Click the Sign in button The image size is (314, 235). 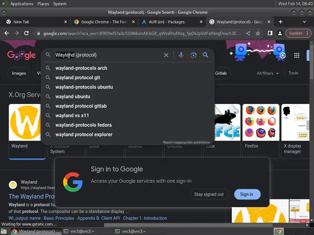(247, 194)
